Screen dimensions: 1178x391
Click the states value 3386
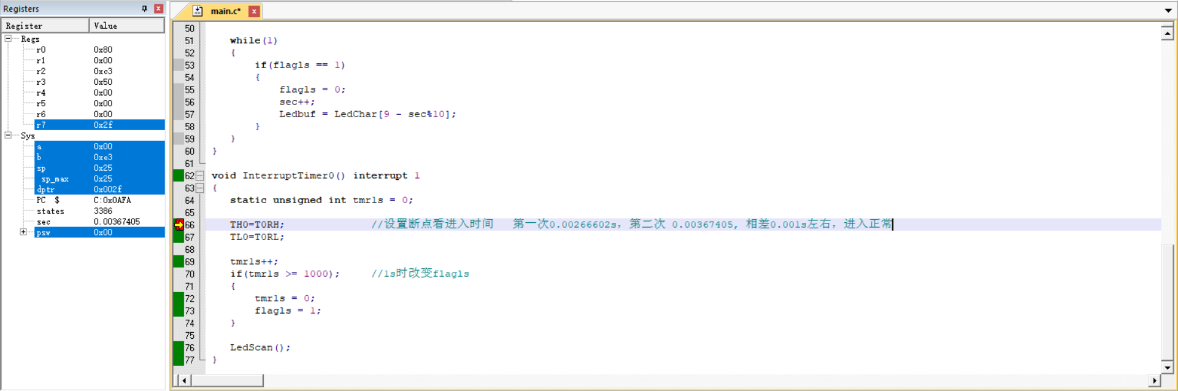[x=103, y=211]
